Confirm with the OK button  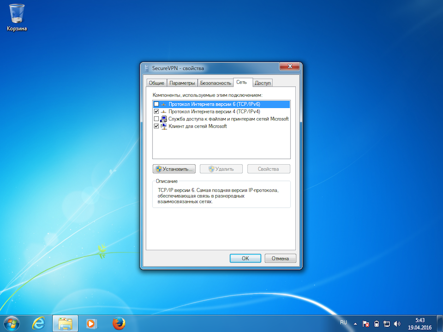click(x=245, y=258)
